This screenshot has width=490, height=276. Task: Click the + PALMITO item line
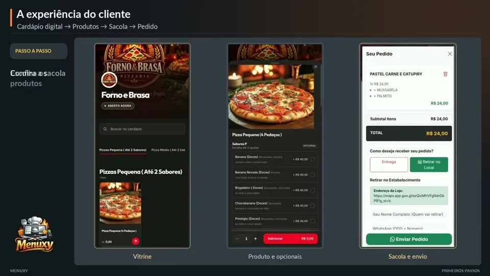[382, 96]
